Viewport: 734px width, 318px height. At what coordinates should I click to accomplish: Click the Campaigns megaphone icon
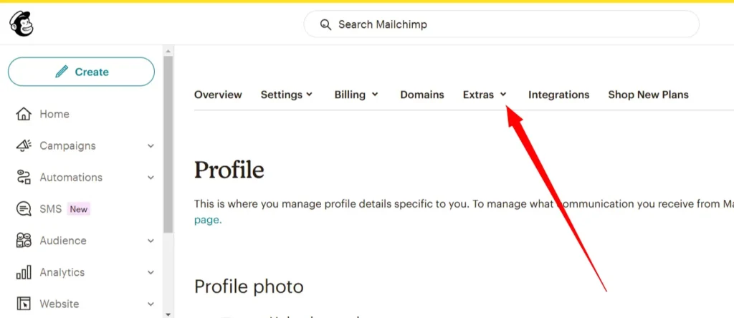(24, 146)
